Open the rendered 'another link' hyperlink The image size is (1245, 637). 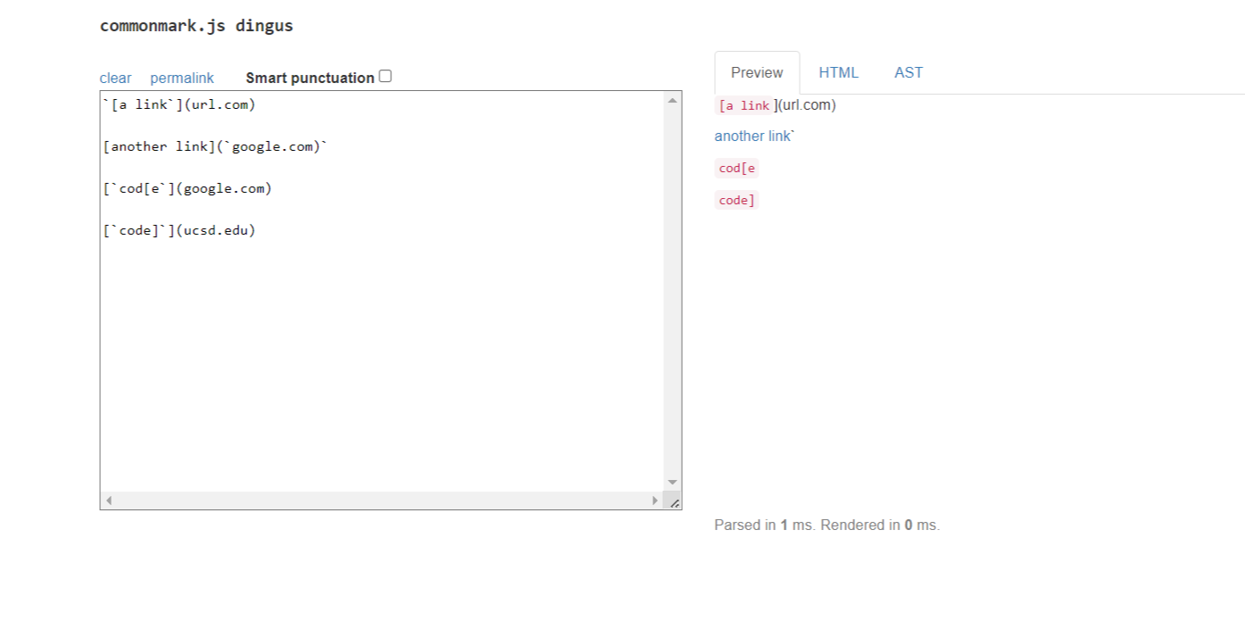click(752, 136)
